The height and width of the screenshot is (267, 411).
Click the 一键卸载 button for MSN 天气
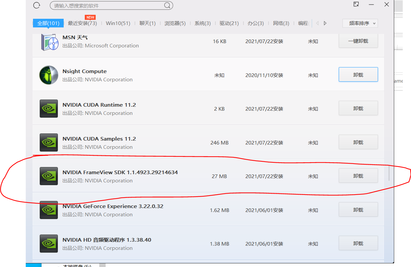358,41
